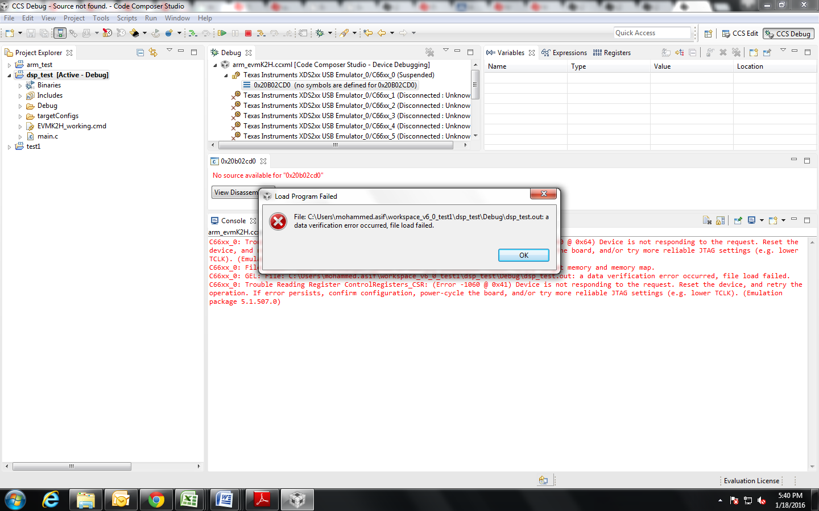The height and width of the screenshot is (511, 819).
Task: Close the Load Program Failed dialog
Action: [544, 194]
